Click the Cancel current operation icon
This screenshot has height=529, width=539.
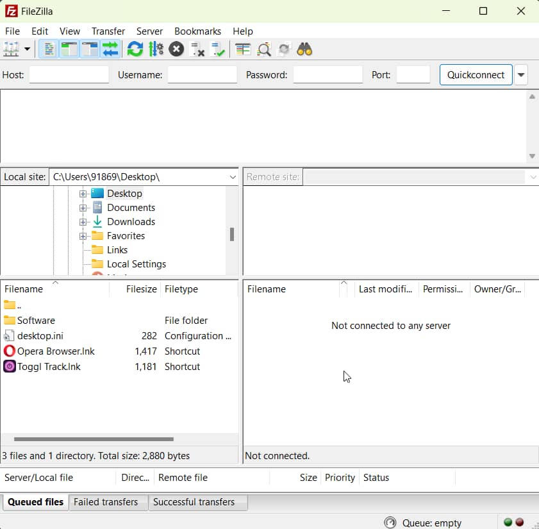(x=176, y=49)
